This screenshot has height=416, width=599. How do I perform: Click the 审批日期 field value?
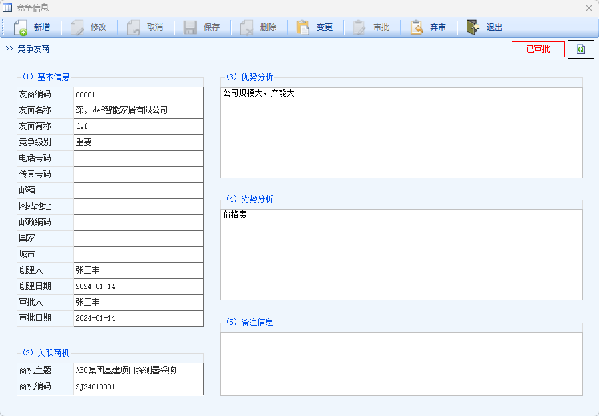pos(138,319)
